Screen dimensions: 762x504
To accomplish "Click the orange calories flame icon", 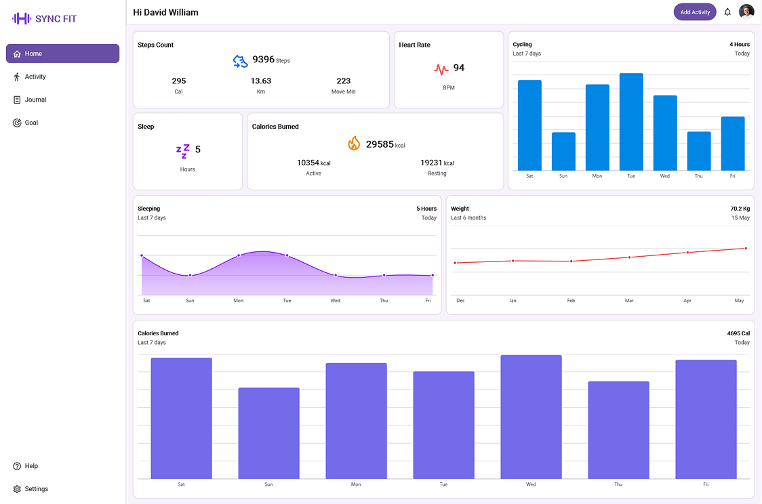I will pos(355,143).
